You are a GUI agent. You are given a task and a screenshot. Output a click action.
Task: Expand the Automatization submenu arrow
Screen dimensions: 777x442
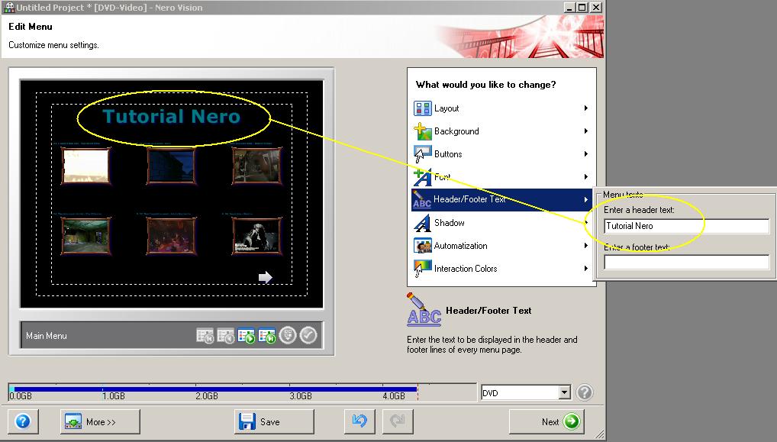click(x=585, y=246)
